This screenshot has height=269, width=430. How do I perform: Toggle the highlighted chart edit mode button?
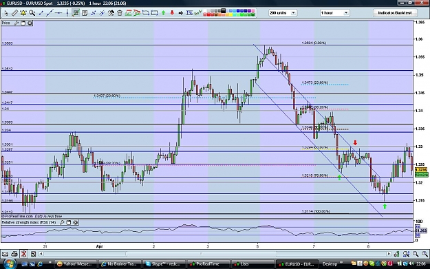point(76,13)
